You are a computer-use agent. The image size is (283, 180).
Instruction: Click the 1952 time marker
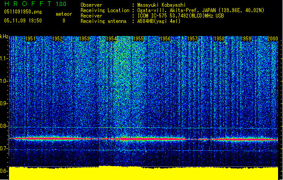pos(57,39)
